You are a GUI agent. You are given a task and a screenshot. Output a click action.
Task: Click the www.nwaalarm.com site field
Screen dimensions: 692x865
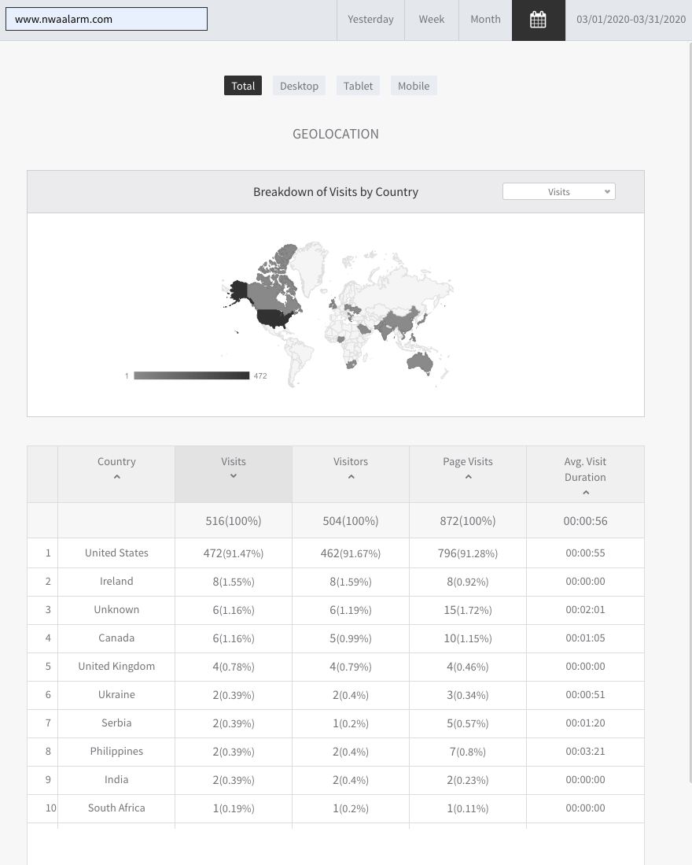tap(106, 19)
